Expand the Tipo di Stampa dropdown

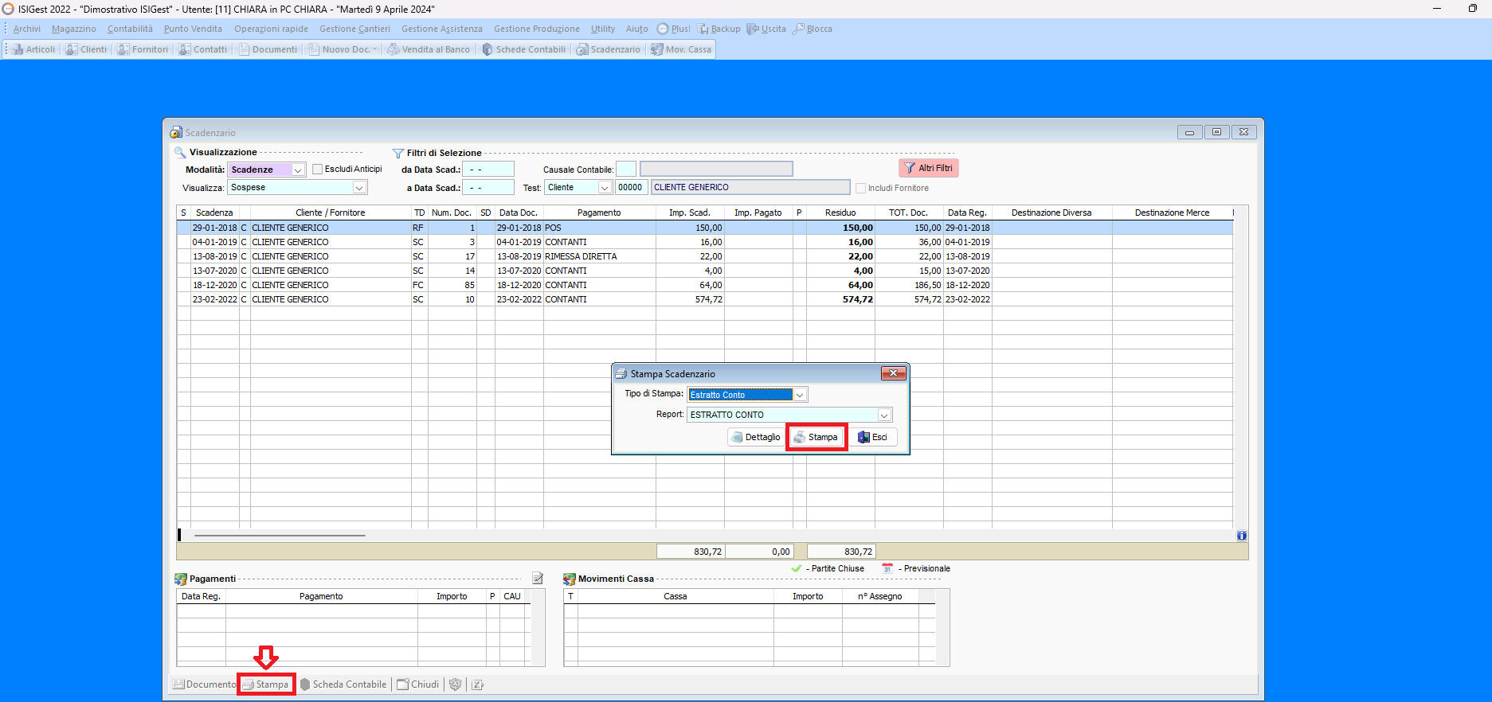(x=800, y=395)
